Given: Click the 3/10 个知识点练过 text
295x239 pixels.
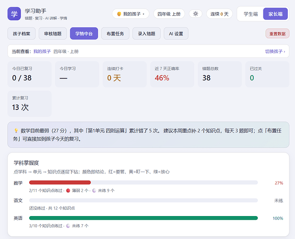Looking at the screenshot, I should 46,226.
